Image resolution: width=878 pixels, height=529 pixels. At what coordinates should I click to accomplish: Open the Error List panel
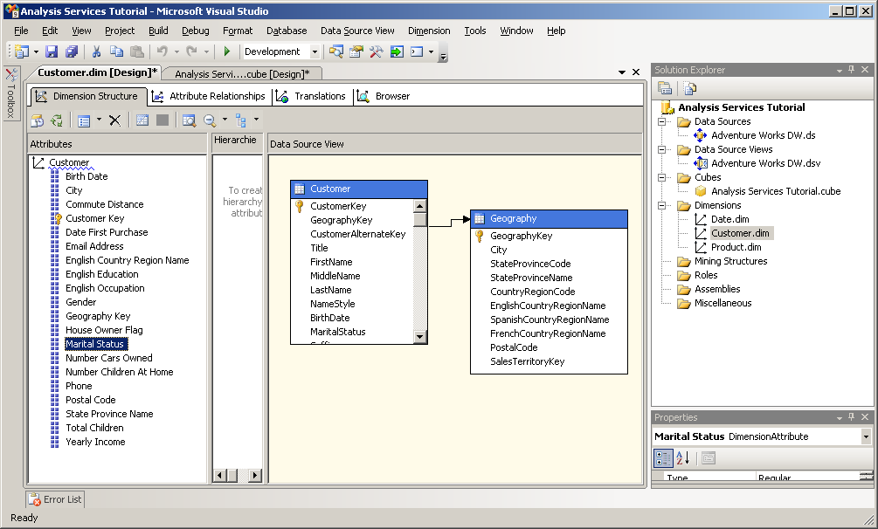tap(55, 499)
